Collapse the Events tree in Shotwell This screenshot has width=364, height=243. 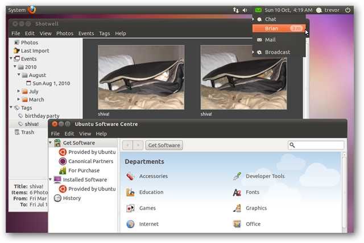click(x=11, y=58)
